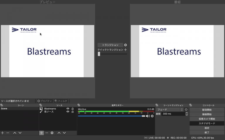Click the クイックトランジション label
Image resolution: width=225 pixels, height=140 pixels.
tap(110, 50)
